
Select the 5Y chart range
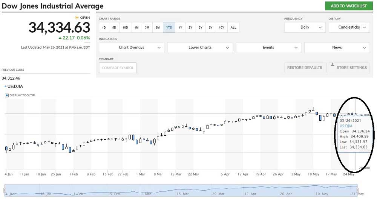pyautogui.click(x=211, y=27)
